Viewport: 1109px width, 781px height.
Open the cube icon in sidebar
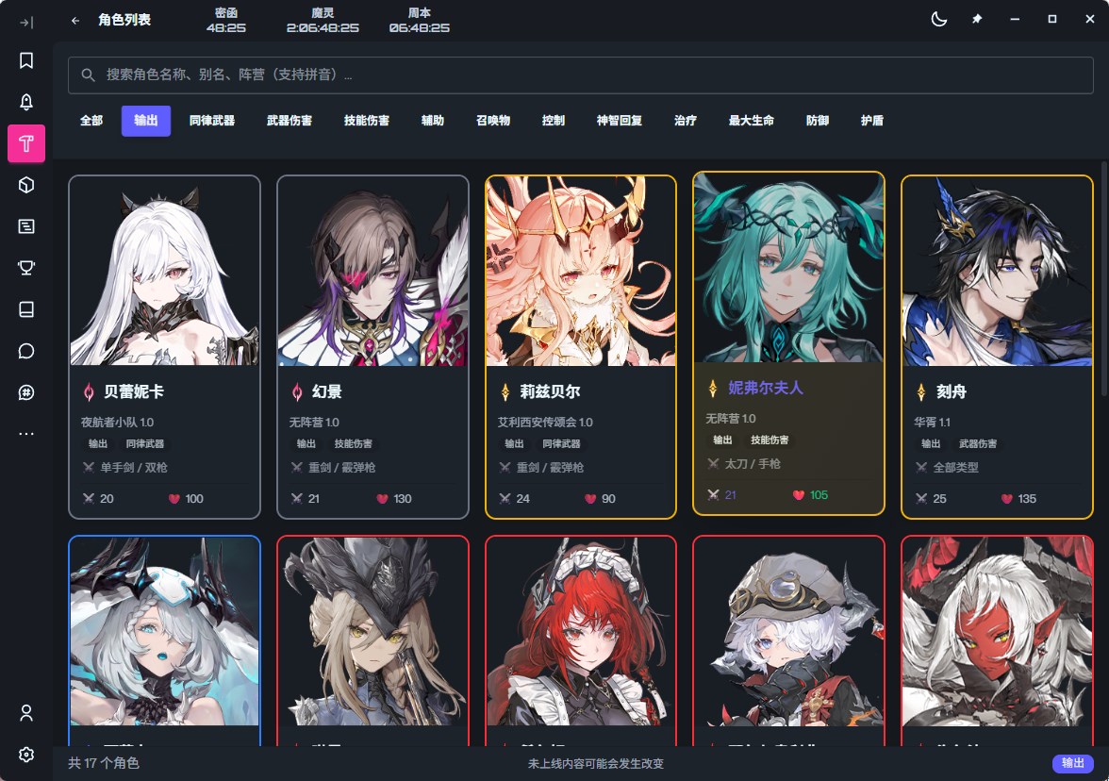(x=26, y=185)
